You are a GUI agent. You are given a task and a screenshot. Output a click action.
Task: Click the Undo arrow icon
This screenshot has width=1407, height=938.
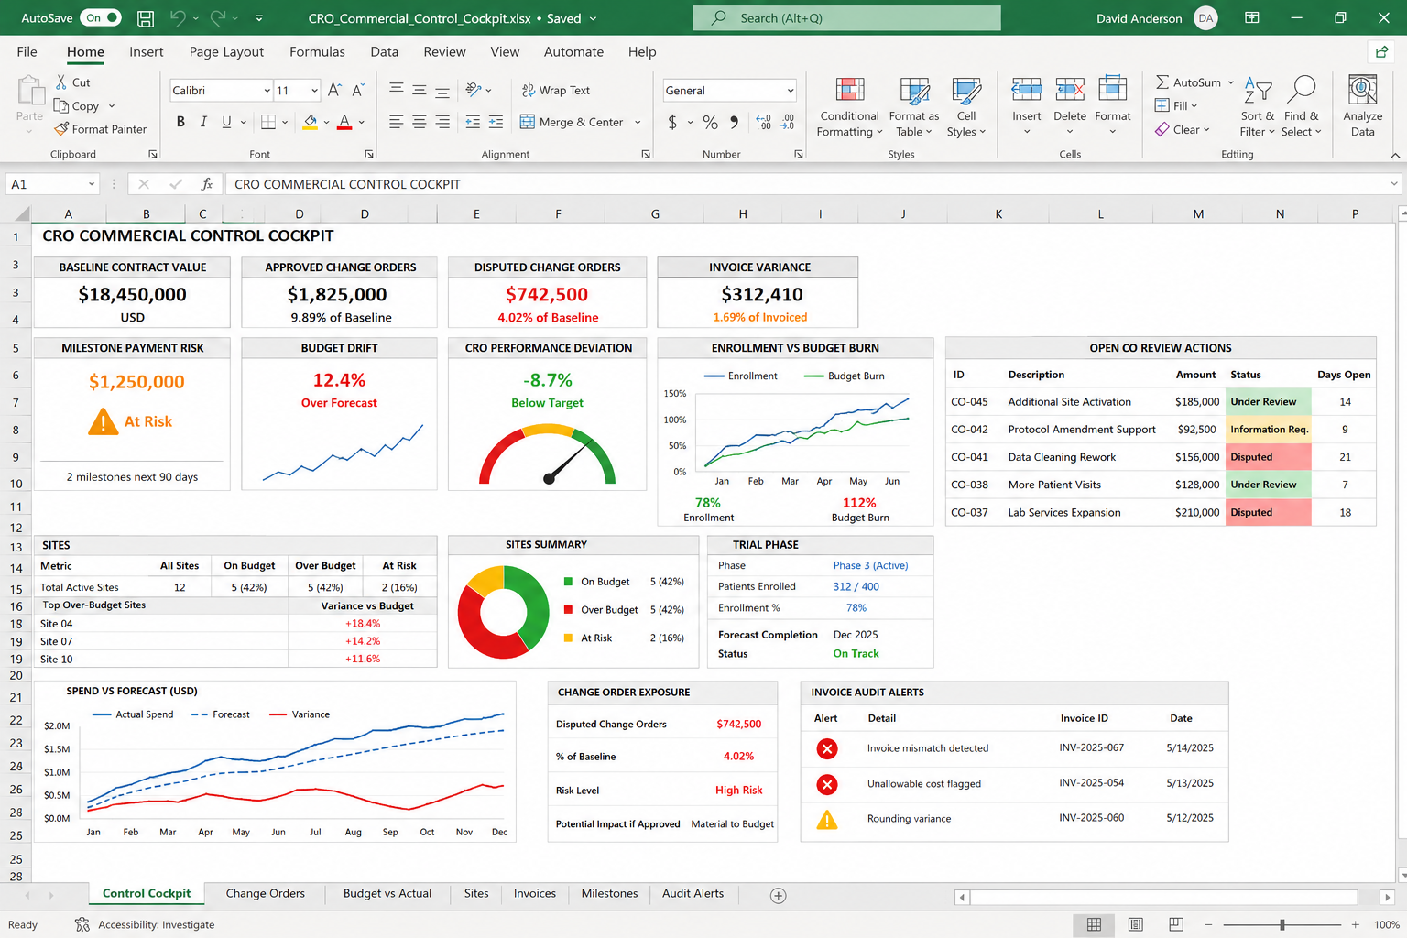(x=178, y=18)
